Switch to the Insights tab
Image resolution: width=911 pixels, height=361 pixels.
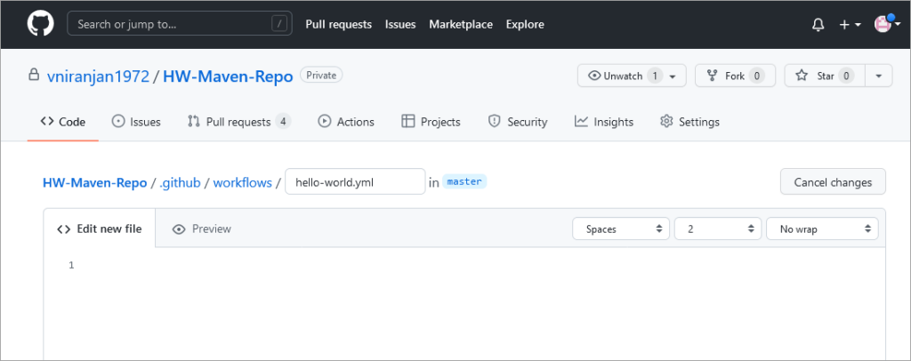(604, 122)
